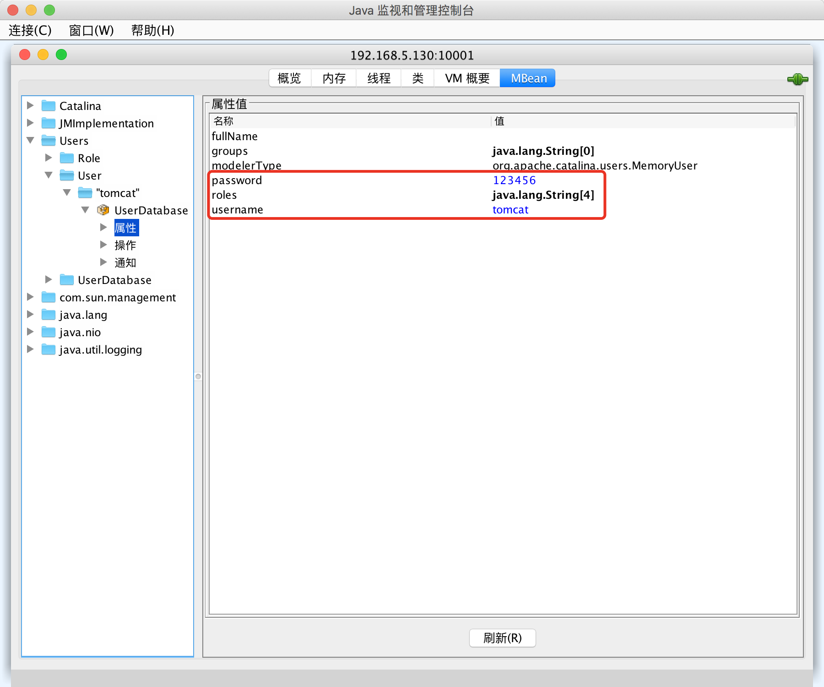Viewport: 824px width, 687px height.
Task: Open the VM 概要 tab
Action: [467, 78]
